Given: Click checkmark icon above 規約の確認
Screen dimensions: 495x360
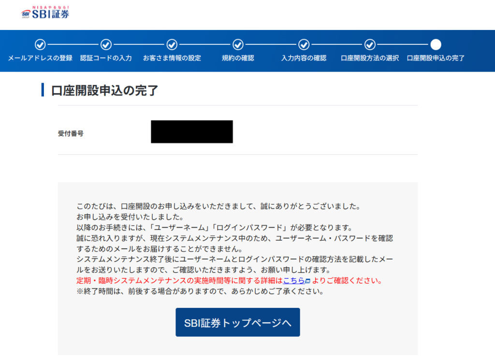Looking at the screenshot, I should click(x=238, y=44).
